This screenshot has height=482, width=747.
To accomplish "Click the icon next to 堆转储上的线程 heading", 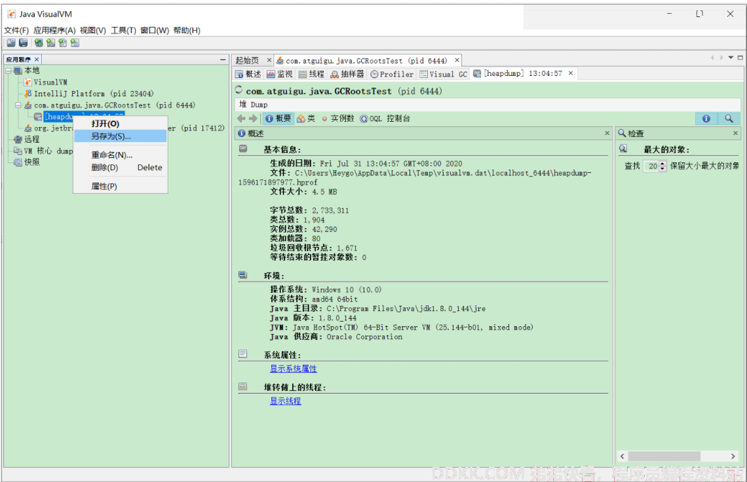I will 243,386.
